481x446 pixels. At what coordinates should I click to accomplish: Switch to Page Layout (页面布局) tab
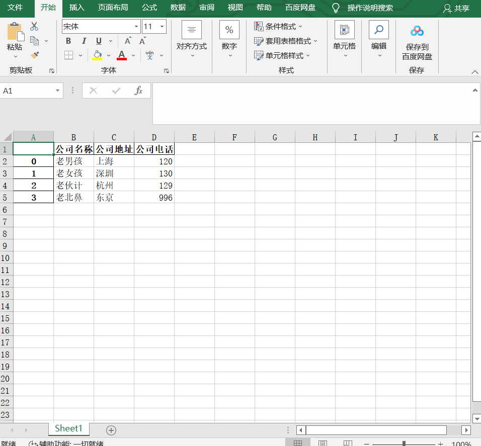113,8
